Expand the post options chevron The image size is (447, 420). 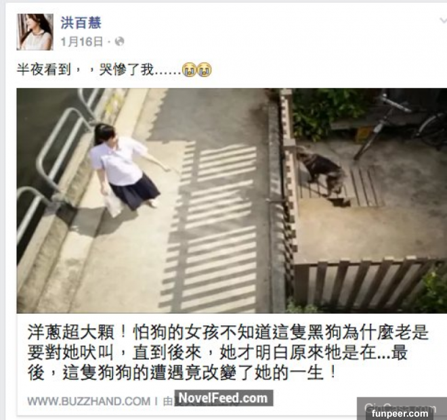pyautogui.click(x=443, y=20)
